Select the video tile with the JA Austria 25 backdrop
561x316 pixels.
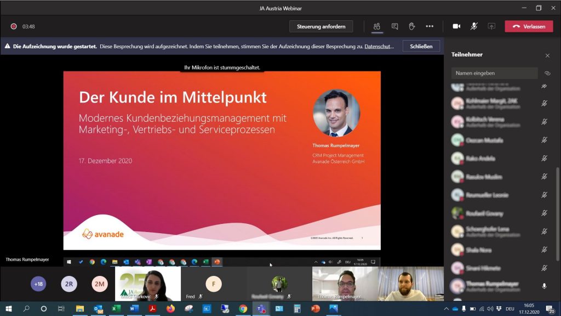click(x=148, y=284)
